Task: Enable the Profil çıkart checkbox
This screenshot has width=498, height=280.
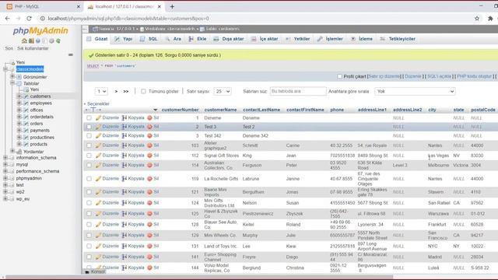Action: [x=339, y=76]
